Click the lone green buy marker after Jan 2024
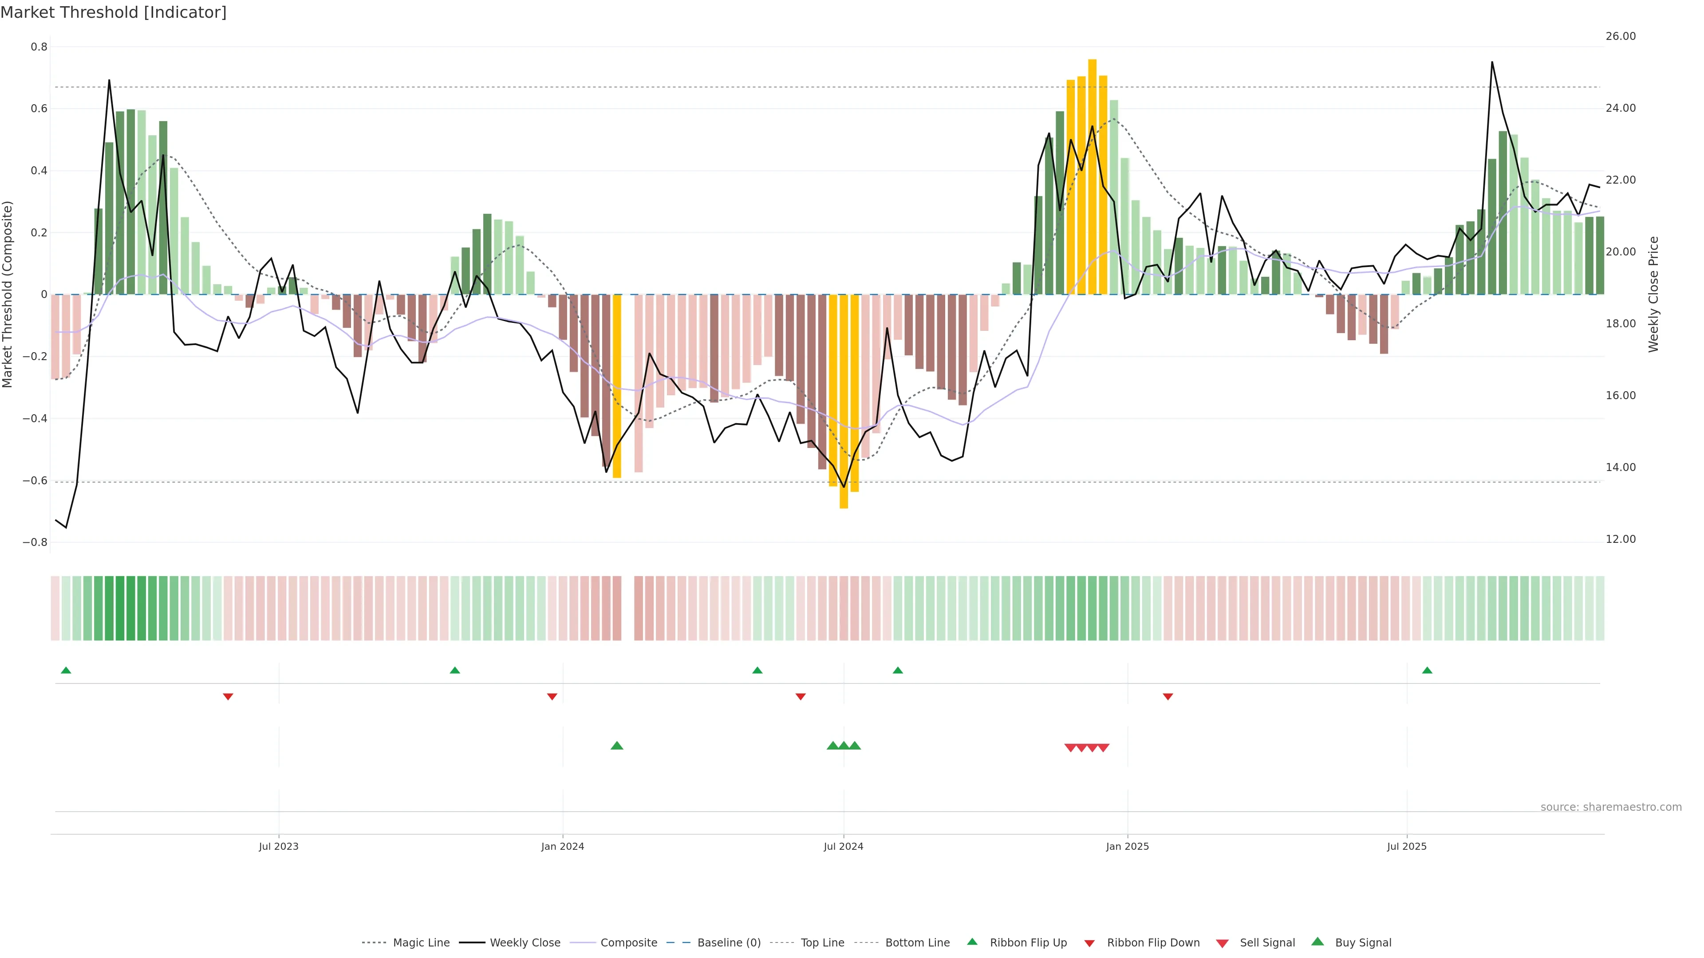The width and height of the screenshot is (1704, 958). coord(616,746)
